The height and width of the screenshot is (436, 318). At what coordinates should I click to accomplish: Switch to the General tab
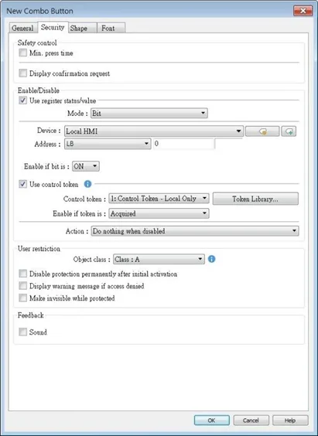[x=22, y=28]
